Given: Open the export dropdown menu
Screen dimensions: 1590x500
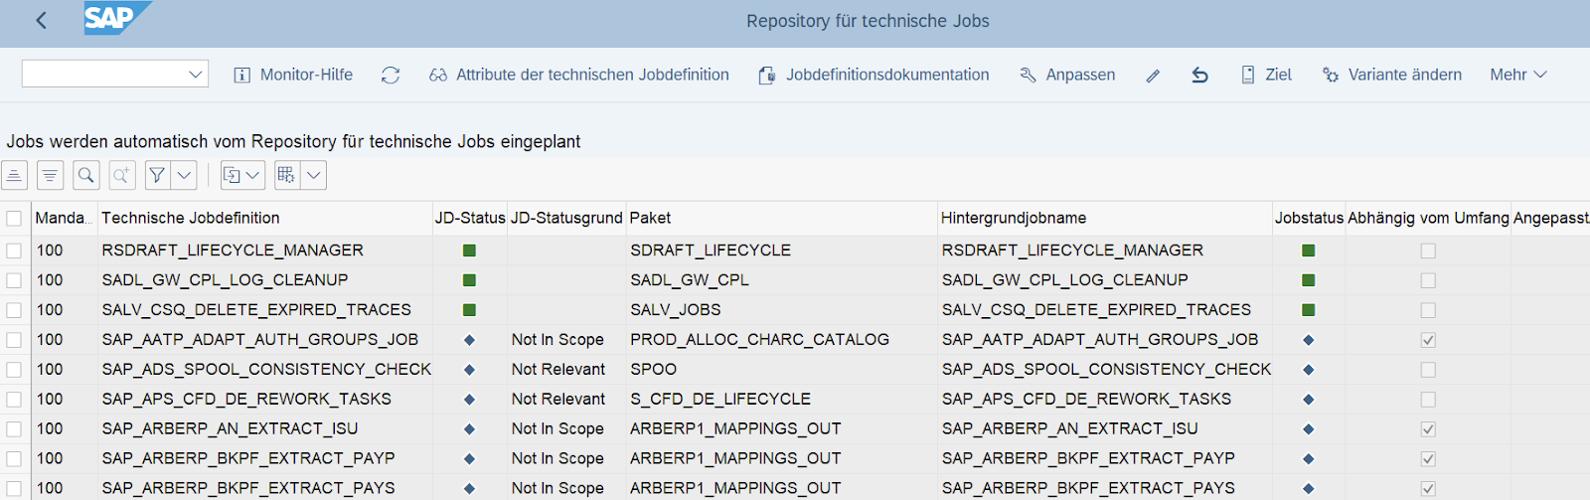Looking at the screenshot, I should click(x=241, y=176).
